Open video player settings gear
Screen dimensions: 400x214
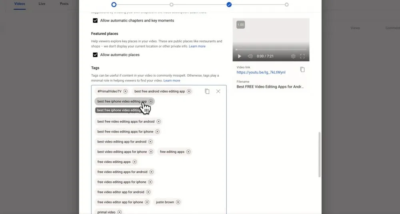[293, 56]
